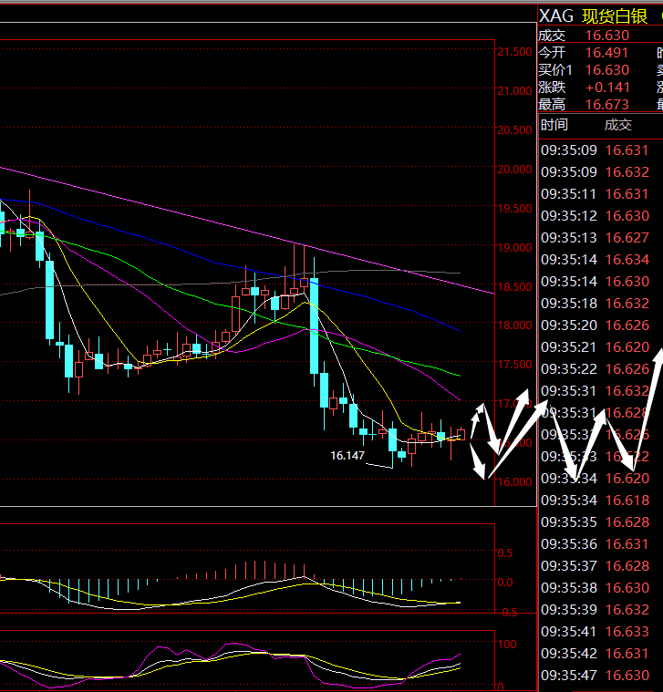Click the 09:35:14 tick priced 16.630
Viewport: 663px width, 692px height.
tap(595, 281)
